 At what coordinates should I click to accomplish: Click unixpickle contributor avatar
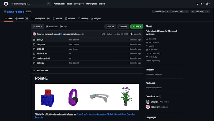(148, 102)
